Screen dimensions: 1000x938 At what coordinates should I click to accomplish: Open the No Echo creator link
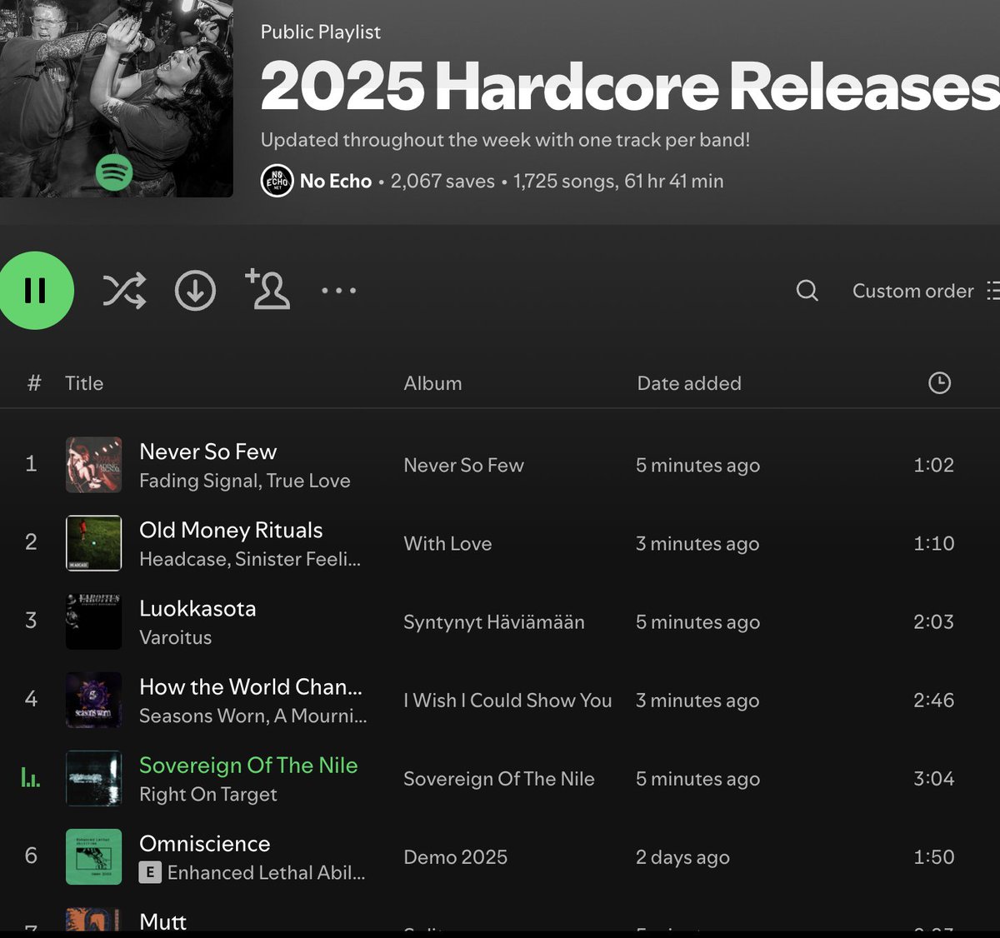coord(336,181)
